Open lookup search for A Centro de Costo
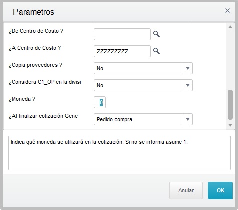238x210 pixels. point(156,51)
